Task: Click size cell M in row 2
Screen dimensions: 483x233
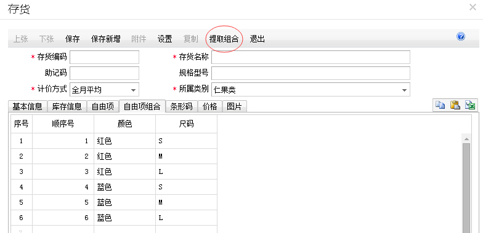Action: [x=186, y=156]
